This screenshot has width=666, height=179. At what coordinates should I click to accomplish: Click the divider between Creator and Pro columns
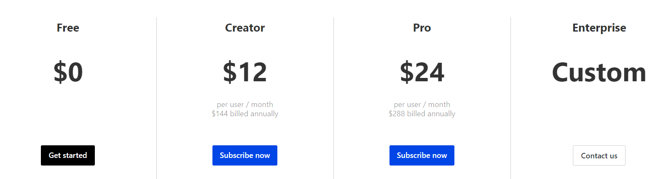[333, 98]
